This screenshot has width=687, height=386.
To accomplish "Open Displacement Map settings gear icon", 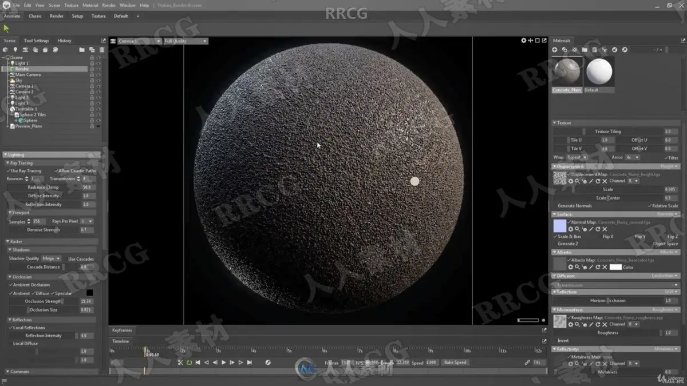I will click(571, 181).
